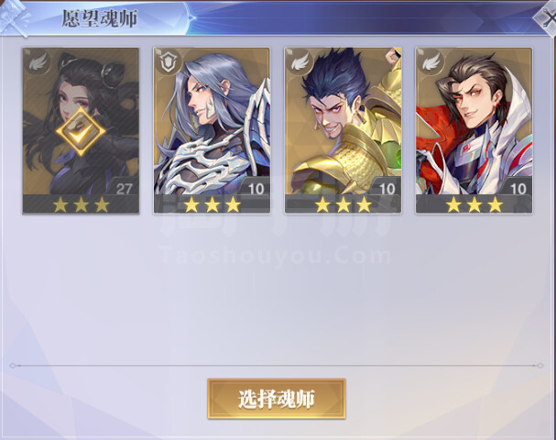Click the three stars under the silver-haired card
This screenshot has height=440, width=556.
212,204
